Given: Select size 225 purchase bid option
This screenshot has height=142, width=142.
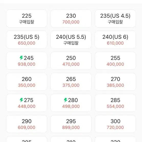Looking at the screenshot, I should 27,19.
